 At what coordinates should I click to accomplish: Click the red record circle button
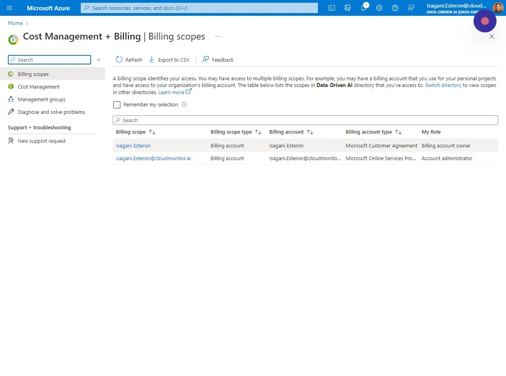485,21
